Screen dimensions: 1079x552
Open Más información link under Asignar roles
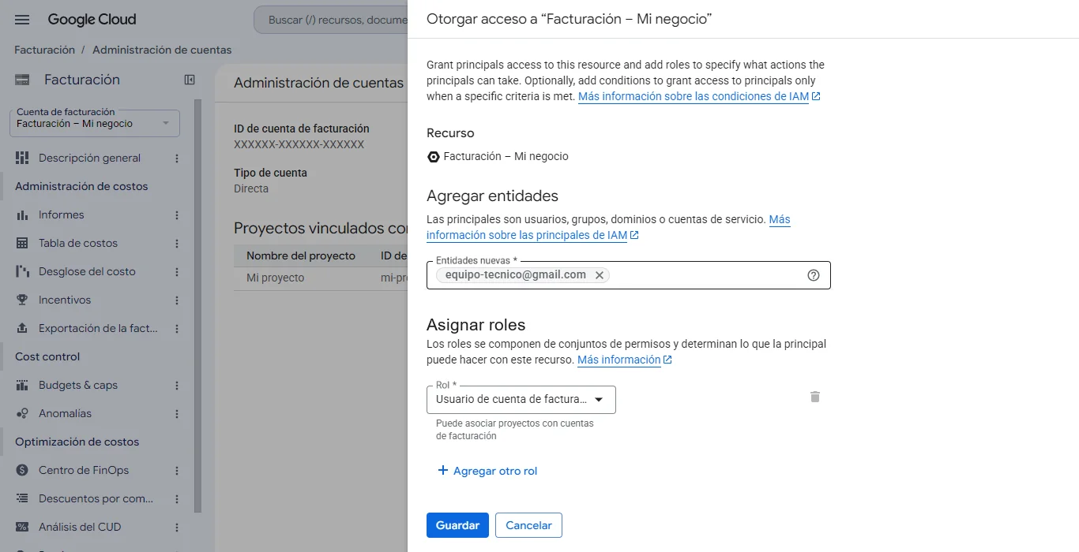point(624,360)
